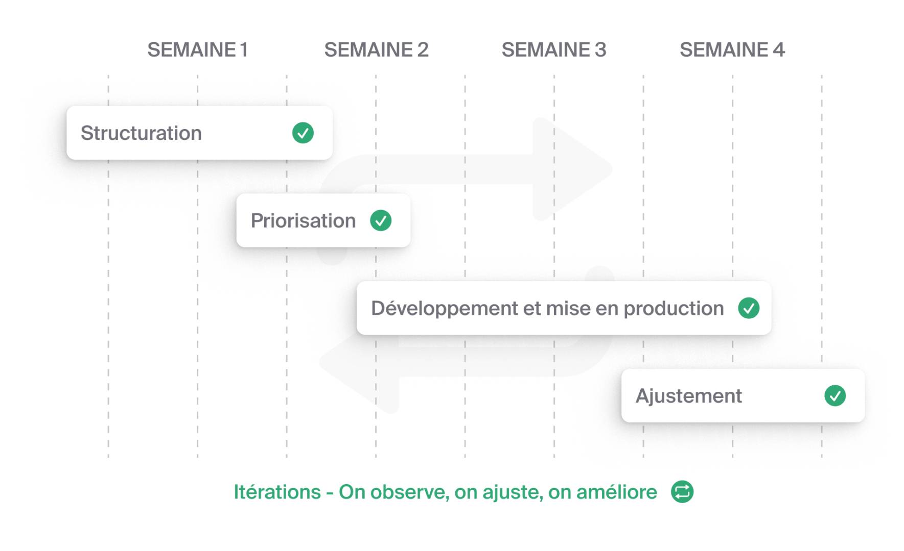Click the Priorisation text label
904x551 pixels.
pyautogui.click(x=303, y=221)
